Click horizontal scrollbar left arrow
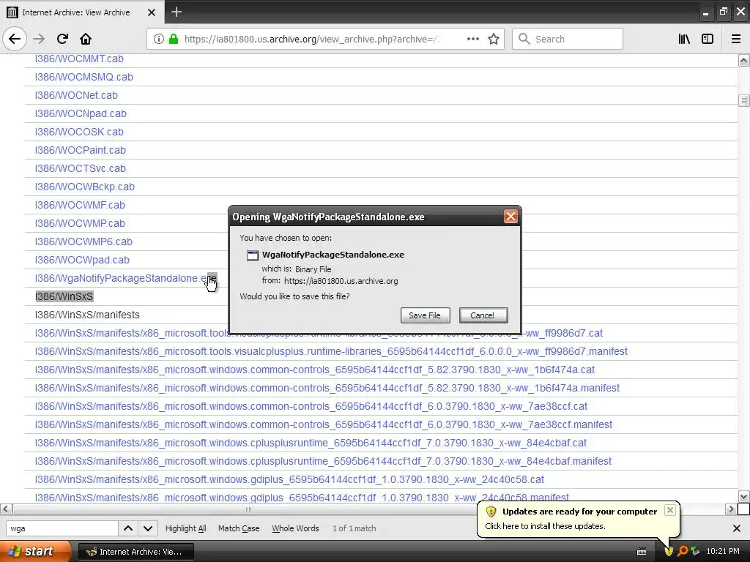Screen dimensions: 750x562 pos(6,509)
